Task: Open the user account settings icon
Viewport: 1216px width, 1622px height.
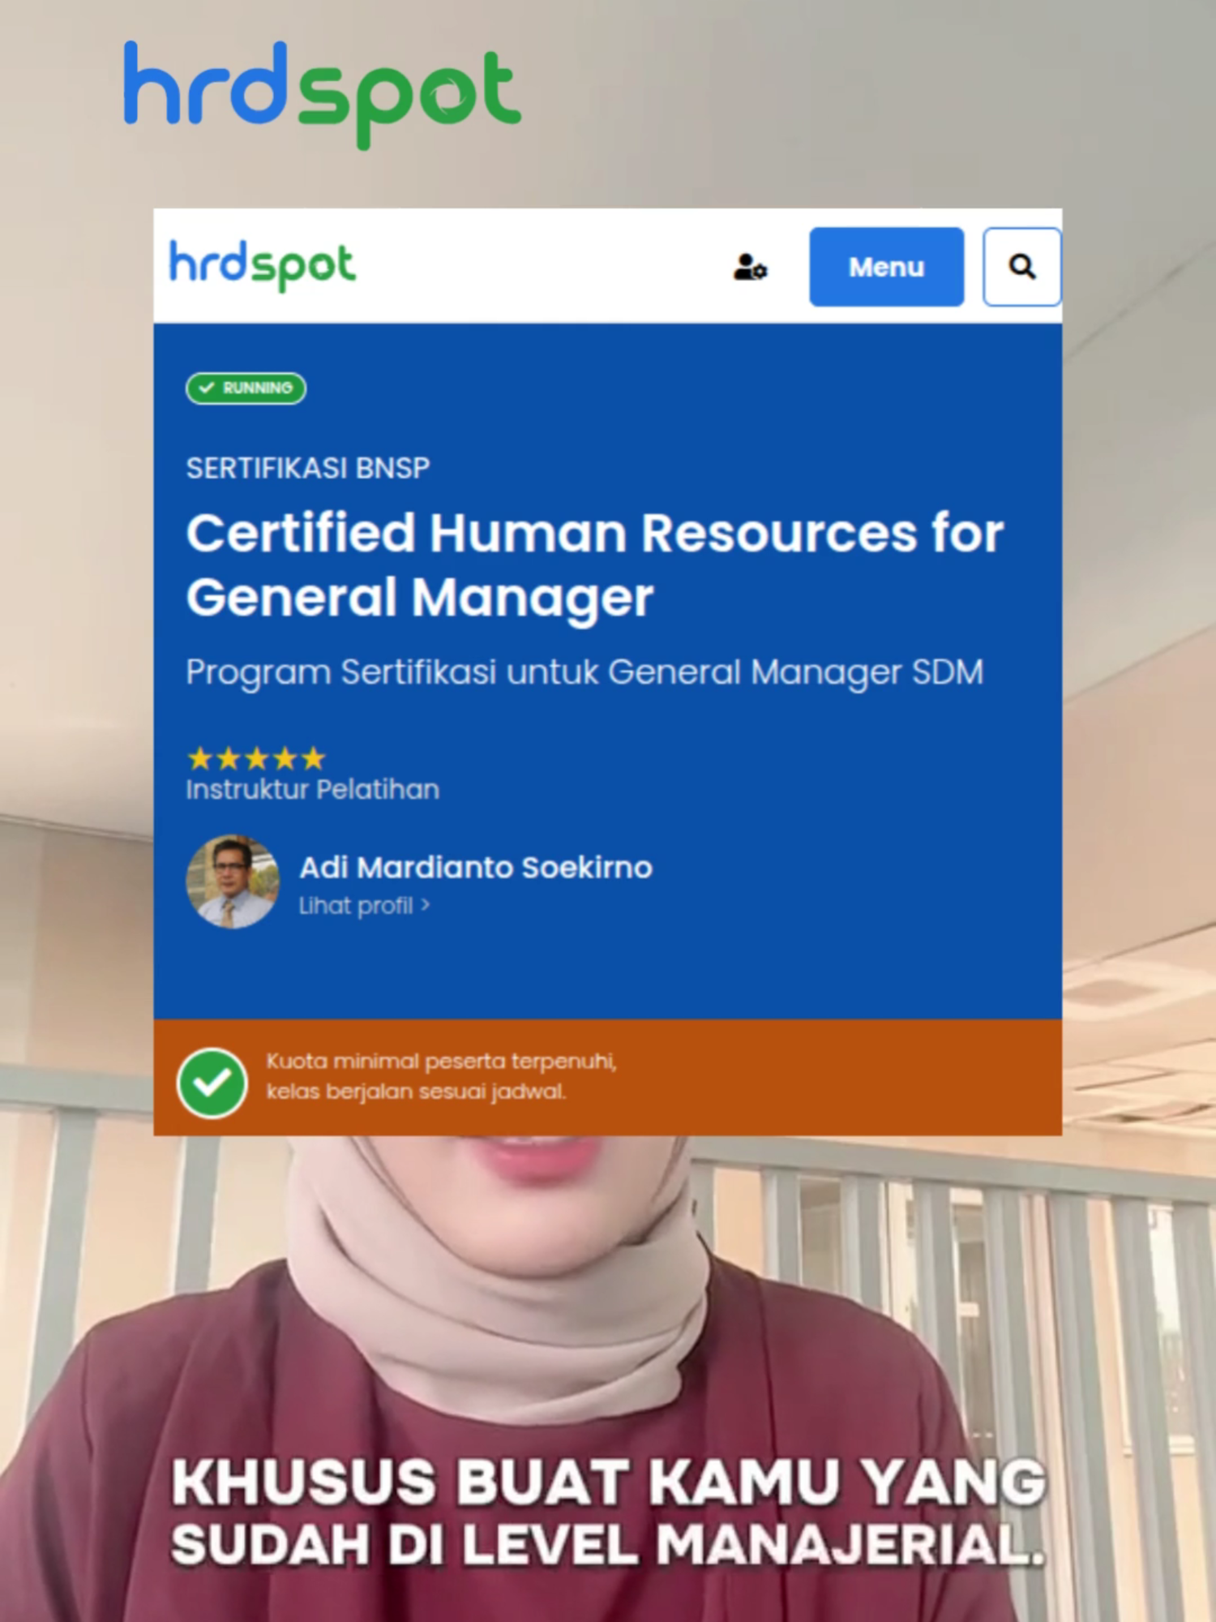Action: point(750,267)
